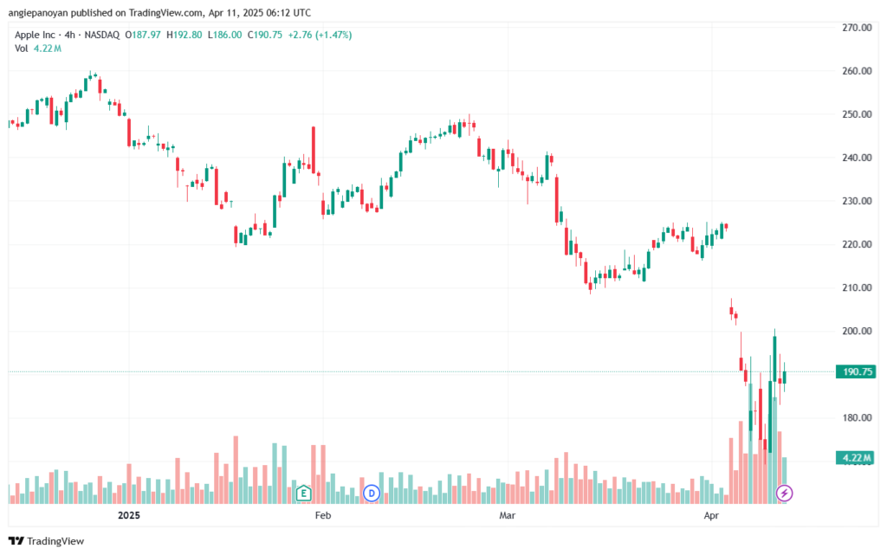Select the Apple Inc symbol title
Screen dimensions: 887x555
coord(35,35)
